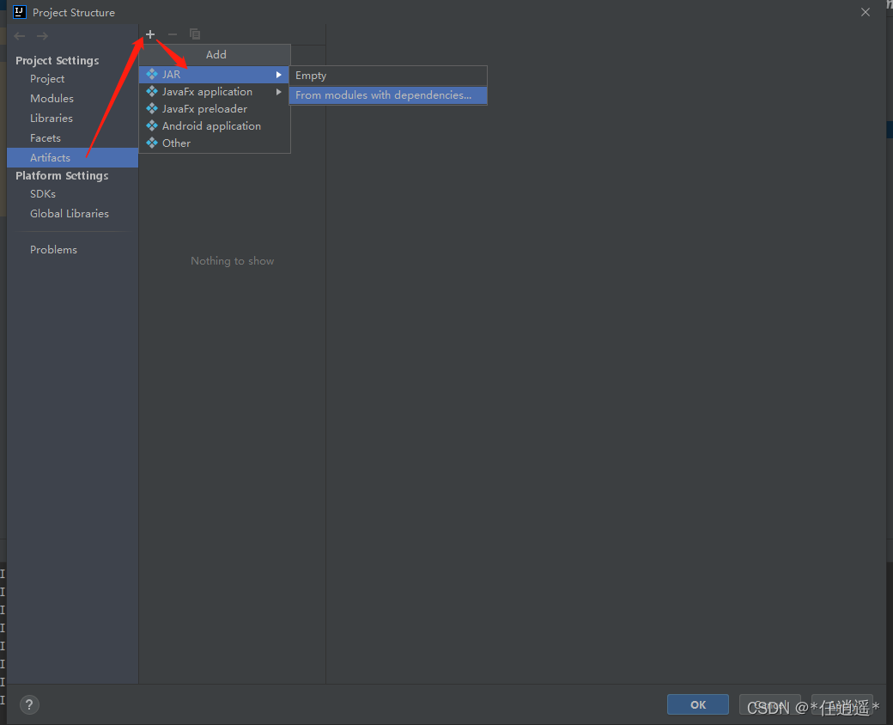Expand the JavaFx application submenu arrow
Image resolution: width=893 pixels, height=725 pixels.
coord(278,91)
